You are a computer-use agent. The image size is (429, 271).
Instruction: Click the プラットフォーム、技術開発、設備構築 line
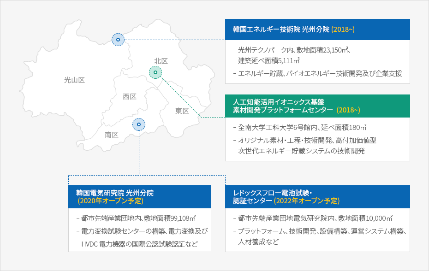point(320,231)
